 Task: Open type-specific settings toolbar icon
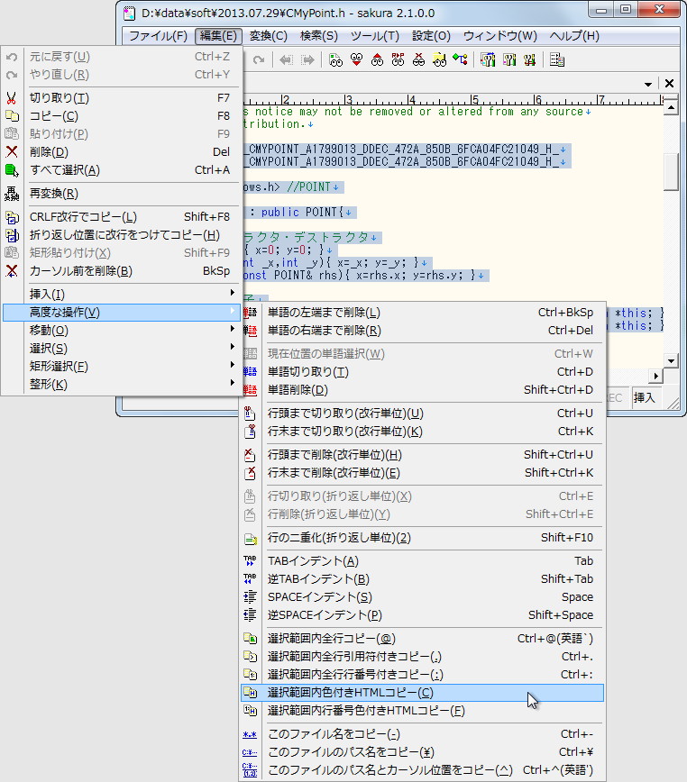tap(508, 60)
